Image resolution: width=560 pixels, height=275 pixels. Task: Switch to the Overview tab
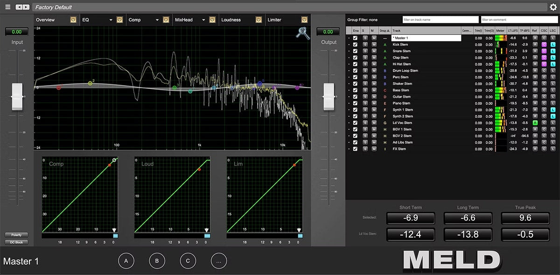45,20
